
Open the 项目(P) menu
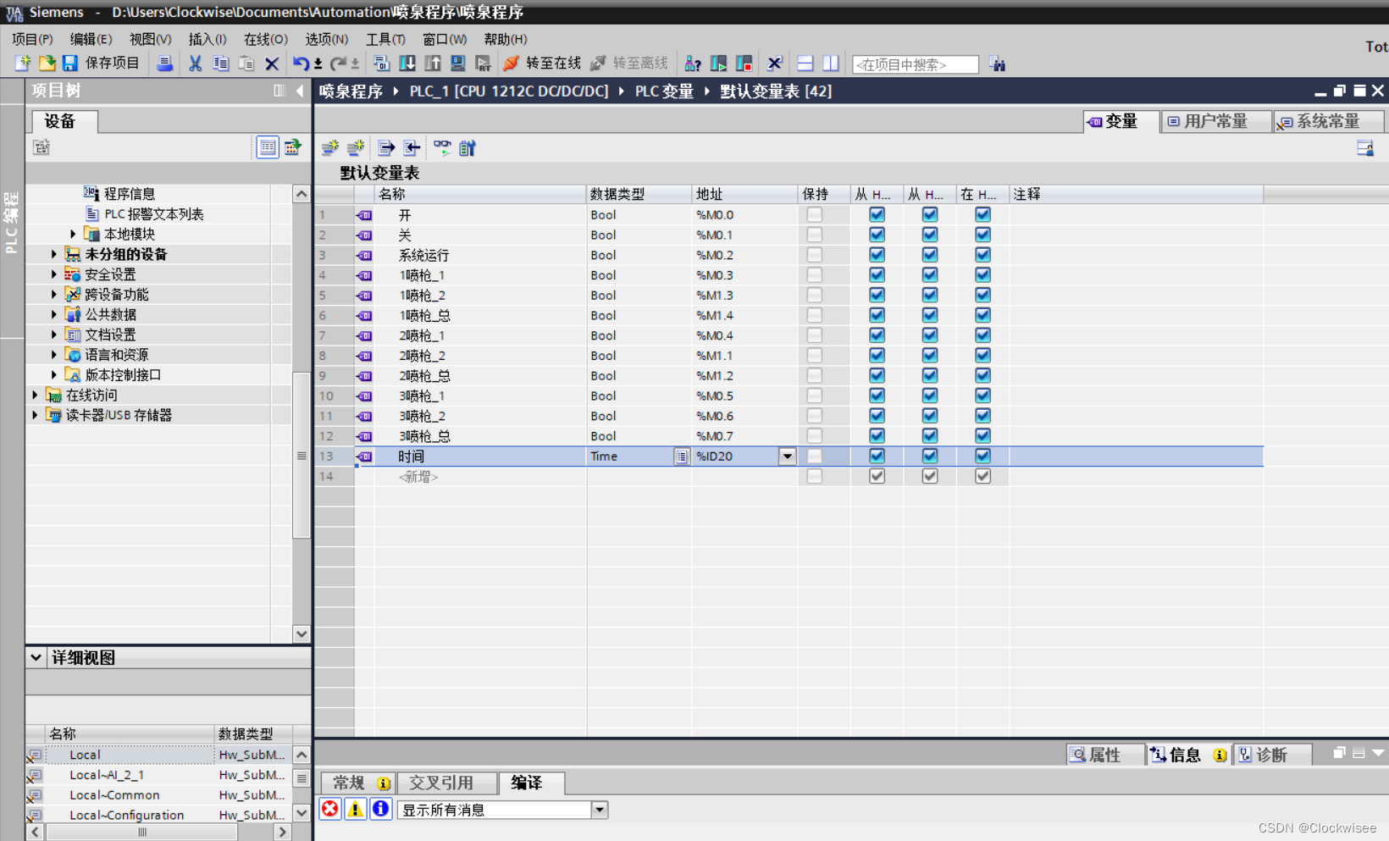pos(32,39)
